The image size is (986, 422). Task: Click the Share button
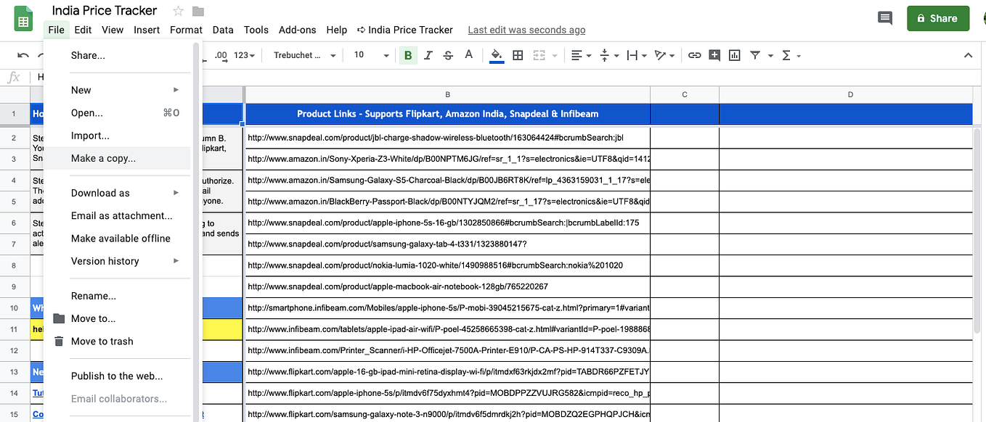937,17
